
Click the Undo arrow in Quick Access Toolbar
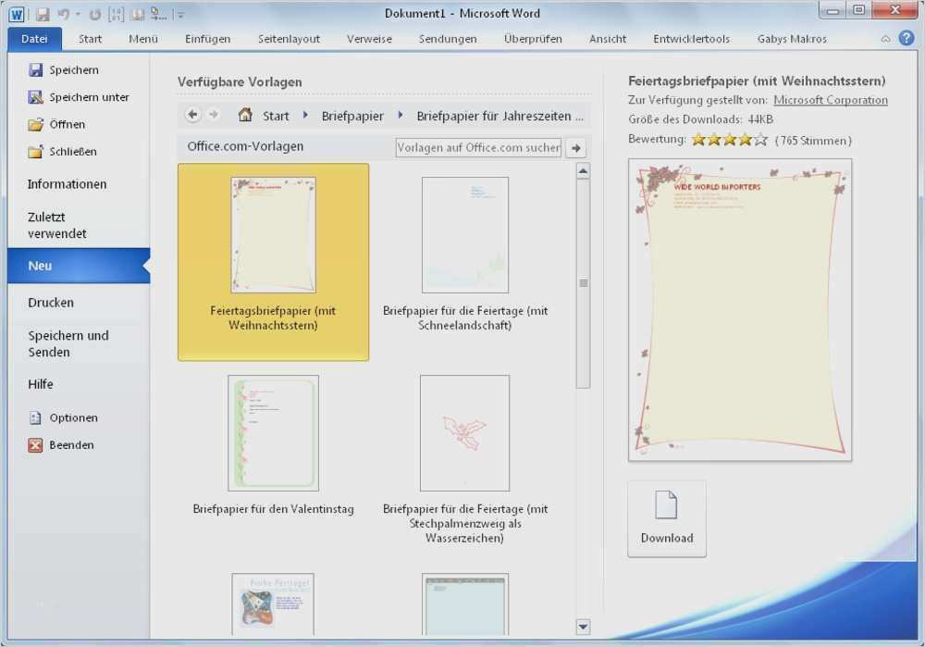click(x=63, y=14)
